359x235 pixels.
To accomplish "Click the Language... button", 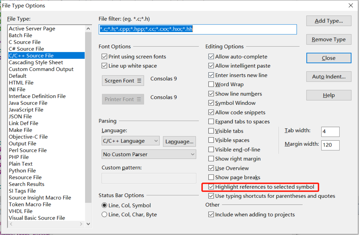I will click(179, 141).
